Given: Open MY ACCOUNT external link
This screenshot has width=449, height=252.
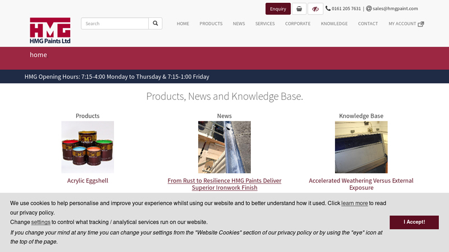Looking at the screenshot, I should pos(406,24).
